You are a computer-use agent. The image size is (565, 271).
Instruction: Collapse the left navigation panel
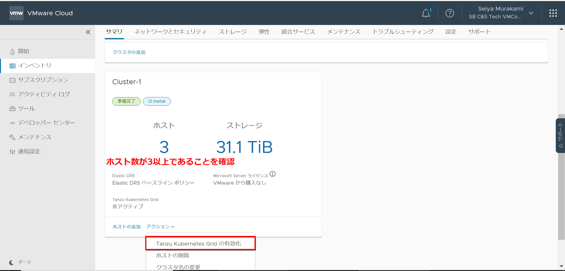pyautogui.click(x=88, y=32)
